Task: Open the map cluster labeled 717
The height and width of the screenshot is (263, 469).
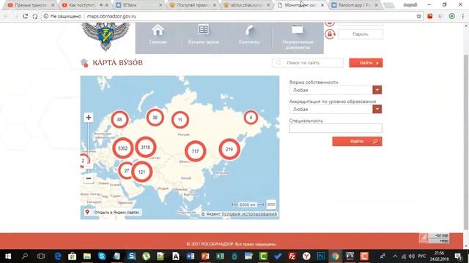Action: 196,151
